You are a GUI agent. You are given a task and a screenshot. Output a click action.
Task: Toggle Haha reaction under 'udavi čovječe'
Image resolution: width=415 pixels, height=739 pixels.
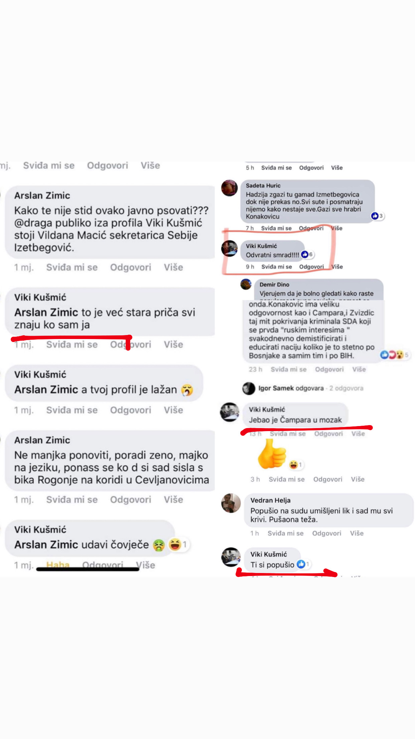pyautogui.click(x=58, y=565)
